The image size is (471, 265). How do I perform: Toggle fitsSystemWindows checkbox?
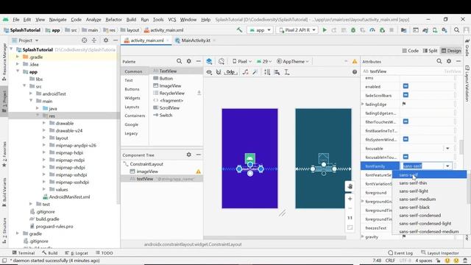point(406,139)
